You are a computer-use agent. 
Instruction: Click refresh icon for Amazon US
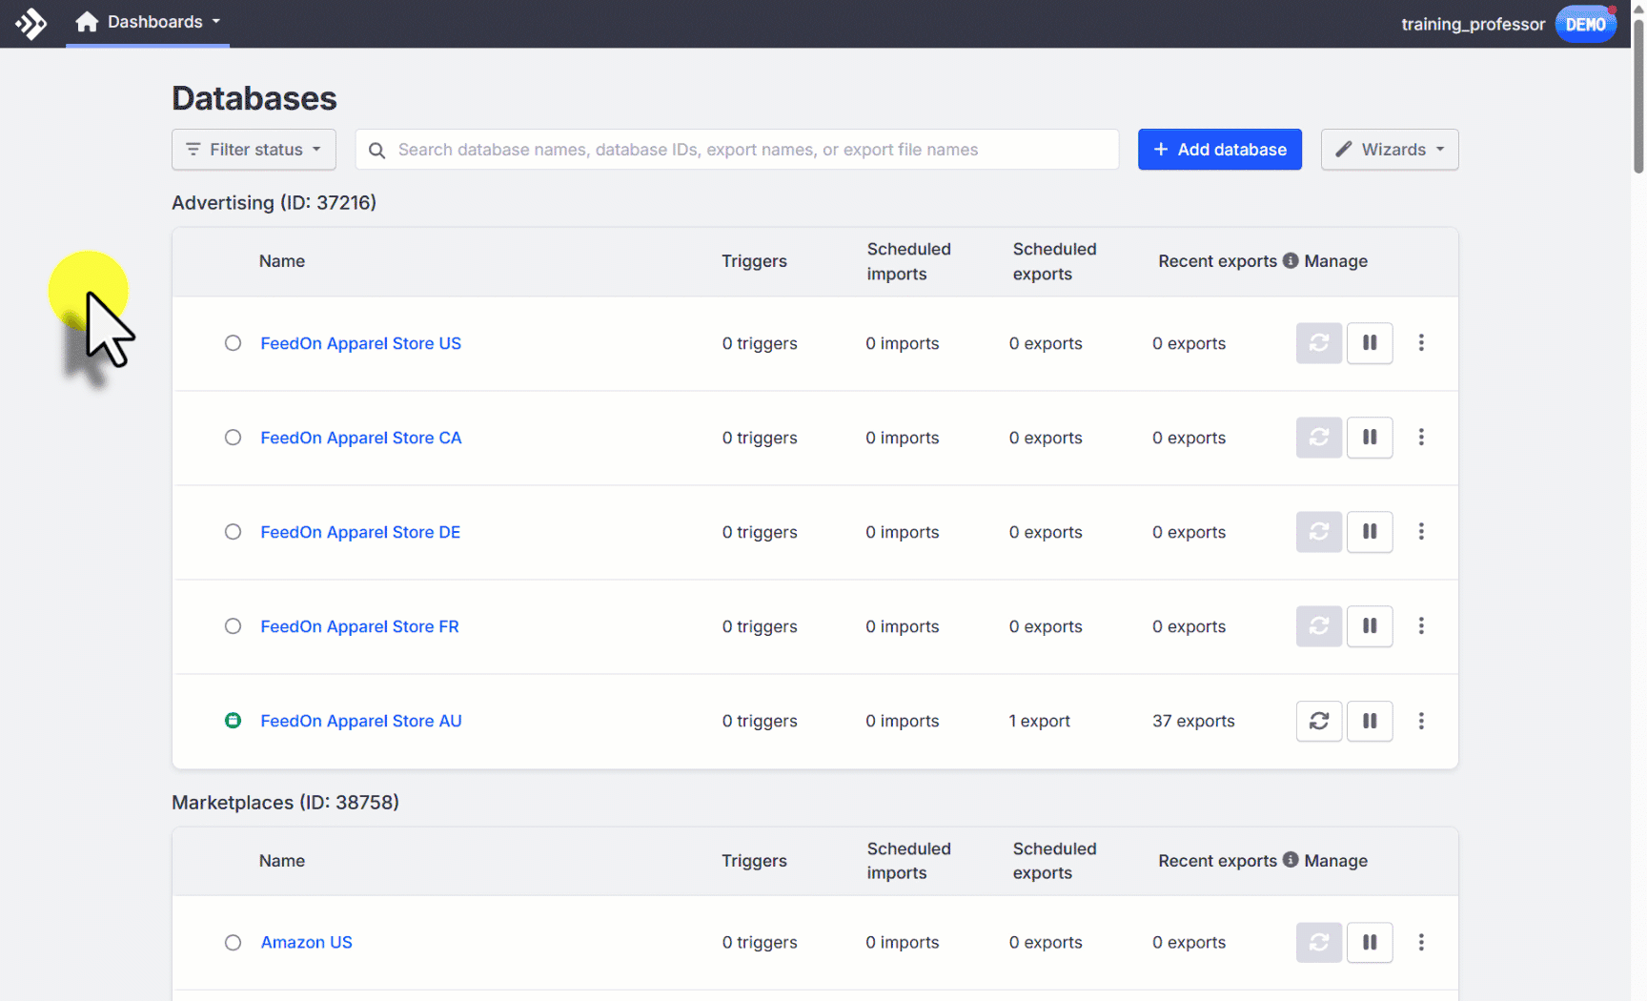1319,942
